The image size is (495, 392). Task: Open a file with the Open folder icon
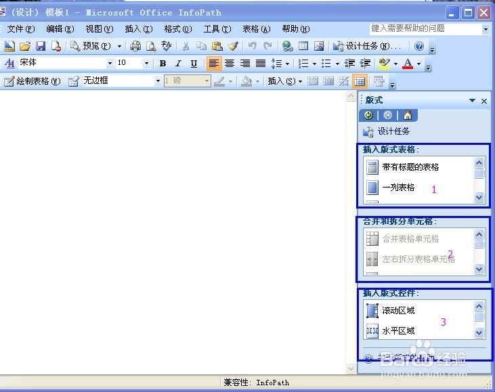tap(25, 46)
